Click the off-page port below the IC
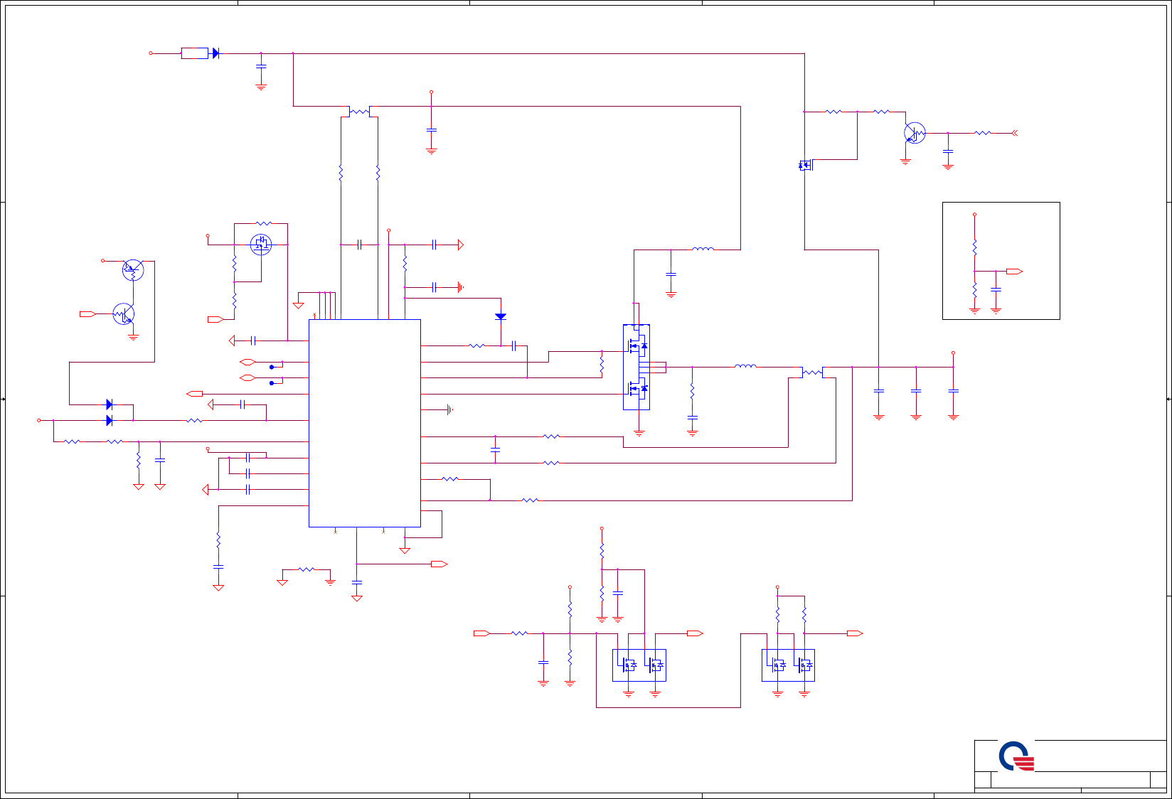 tap(439, 564)
